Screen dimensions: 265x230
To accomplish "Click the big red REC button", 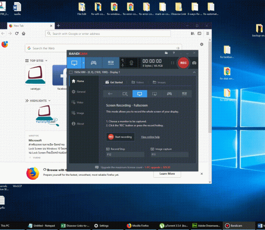I will tap(184, 63).
